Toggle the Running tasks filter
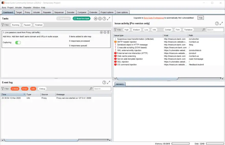Image resolution: width=225 pixels, height=145 pixels. [16, 25]
